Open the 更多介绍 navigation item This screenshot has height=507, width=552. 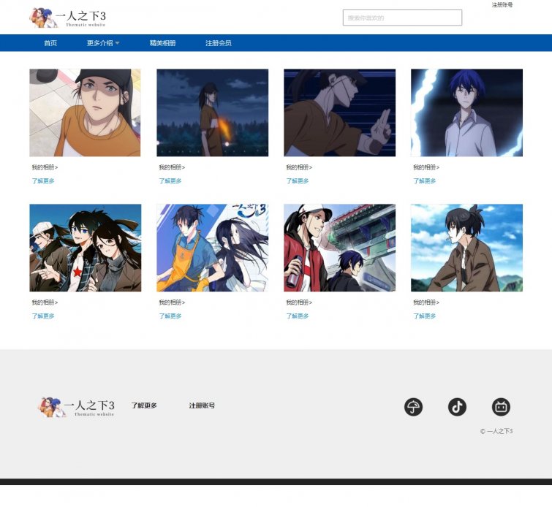(100, 43)
